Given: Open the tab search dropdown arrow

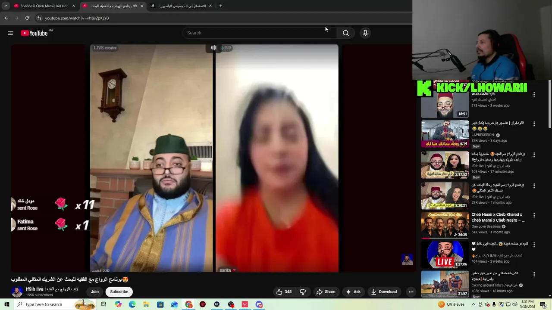Looking at the screenshot, I should pyautogui.click(x=6, y=6).
